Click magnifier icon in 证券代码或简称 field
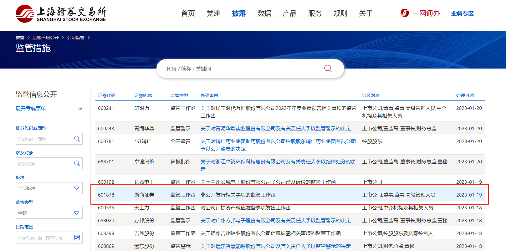 click(77, 139)
